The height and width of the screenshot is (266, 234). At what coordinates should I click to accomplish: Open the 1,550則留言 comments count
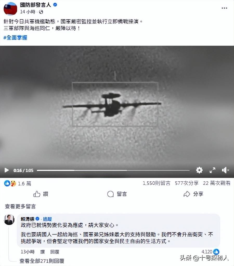(x=157, y=183)
